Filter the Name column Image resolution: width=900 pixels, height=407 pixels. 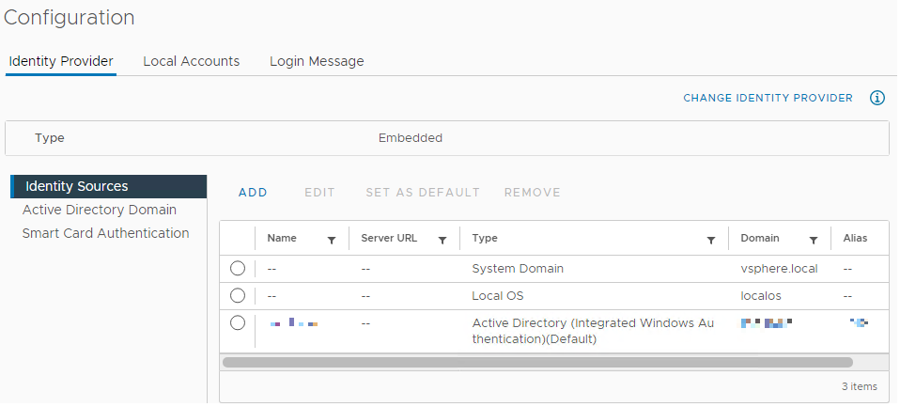click(x=332, y=241)
